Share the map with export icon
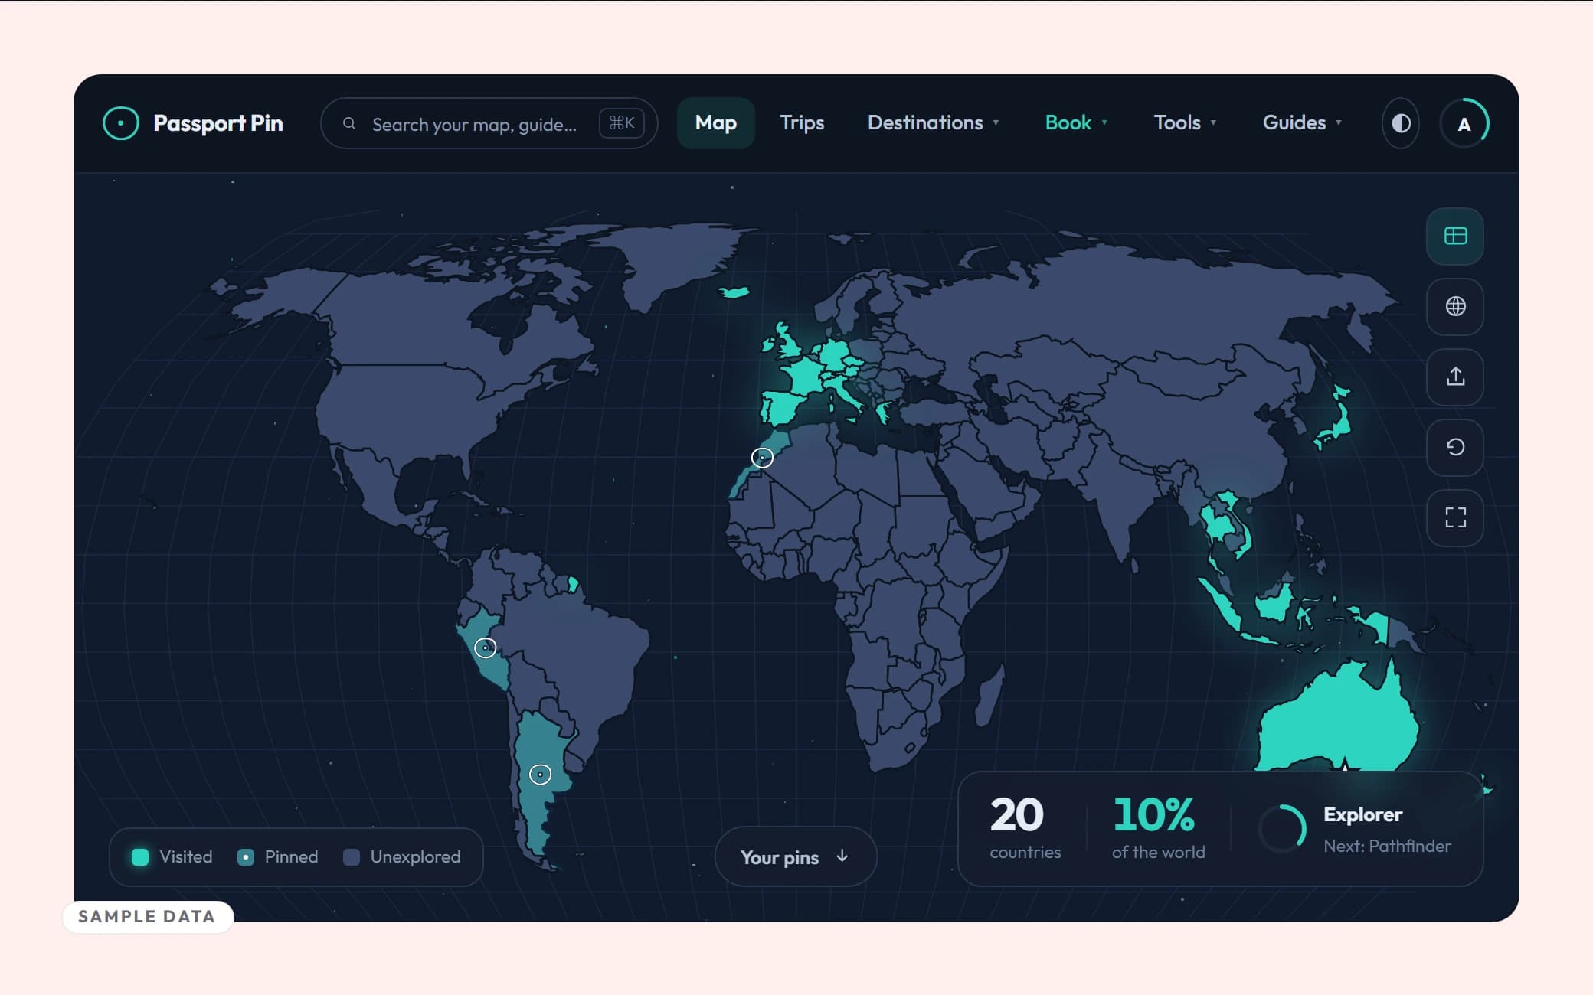This screenshot has width=1593, height=995. point(1455,377)
